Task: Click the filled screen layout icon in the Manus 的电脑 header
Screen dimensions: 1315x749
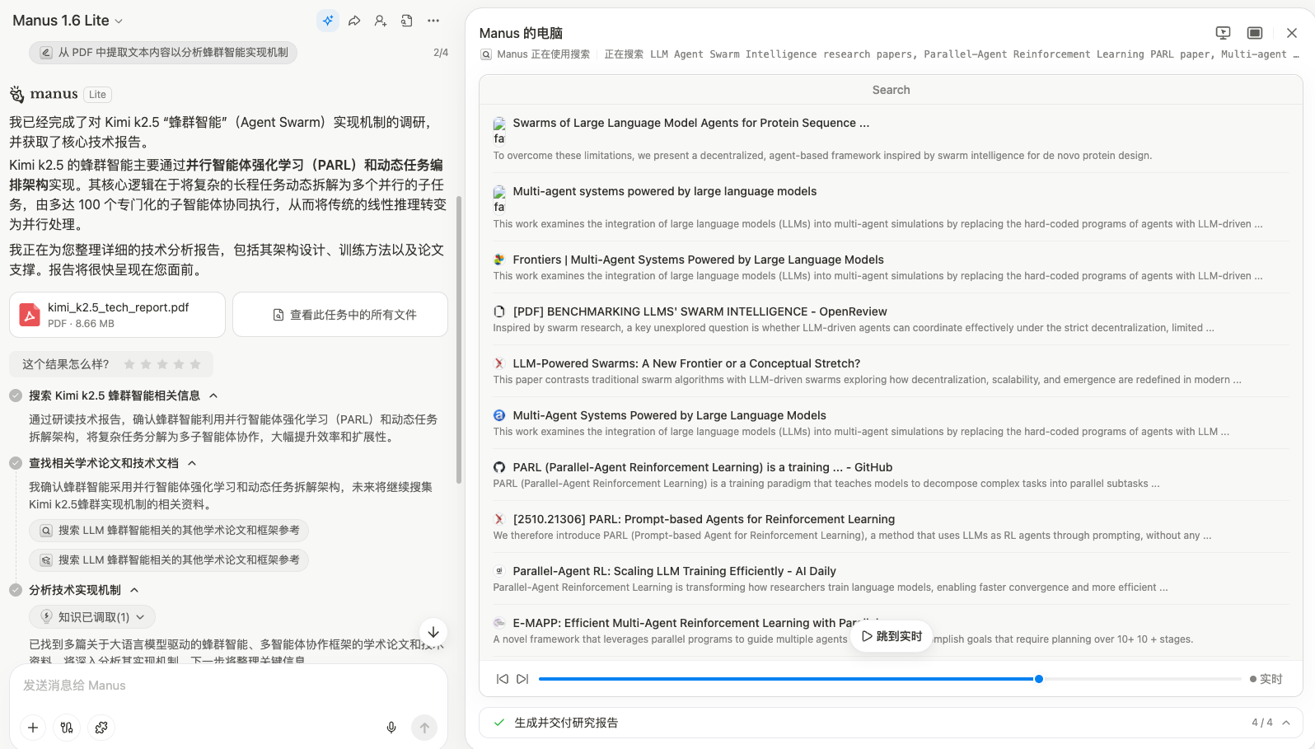Action: click(1255, 33)
